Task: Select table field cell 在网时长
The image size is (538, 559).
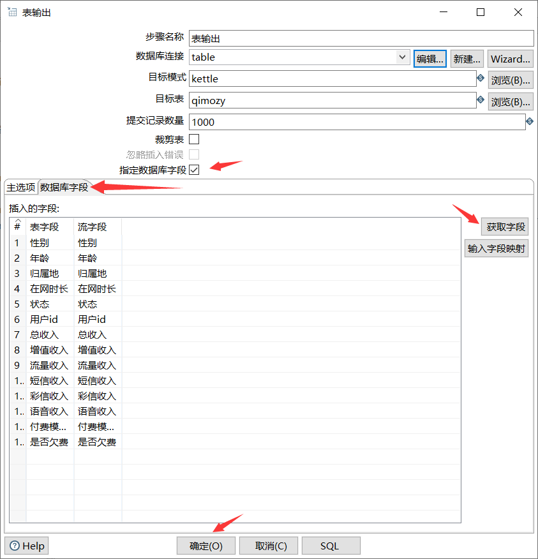Action: click(x=50, y=289)
